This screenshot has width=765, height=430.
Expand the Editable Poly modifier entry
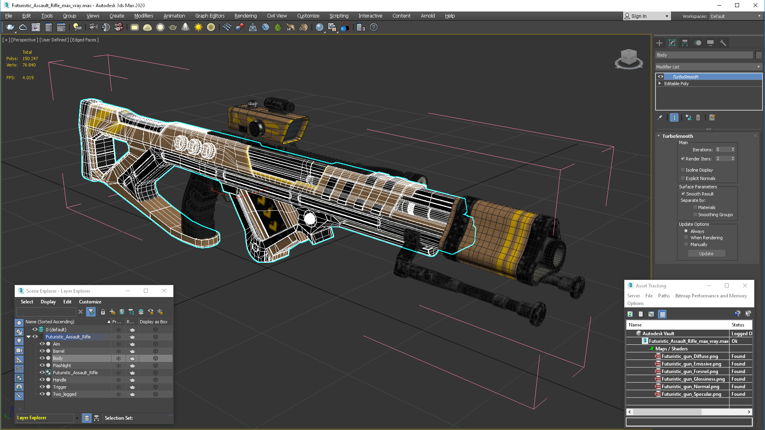click(660, 84)
